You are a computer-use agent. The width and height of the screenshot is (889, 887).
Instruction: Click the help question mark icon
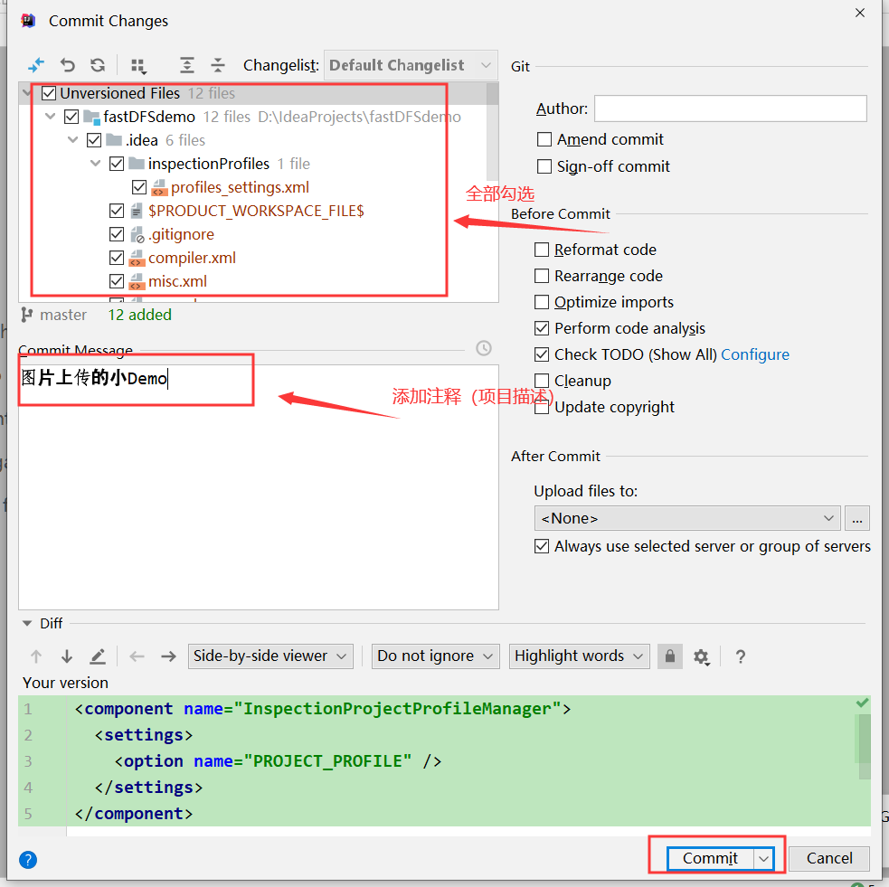pyautogui.click(x=740, y=656)
